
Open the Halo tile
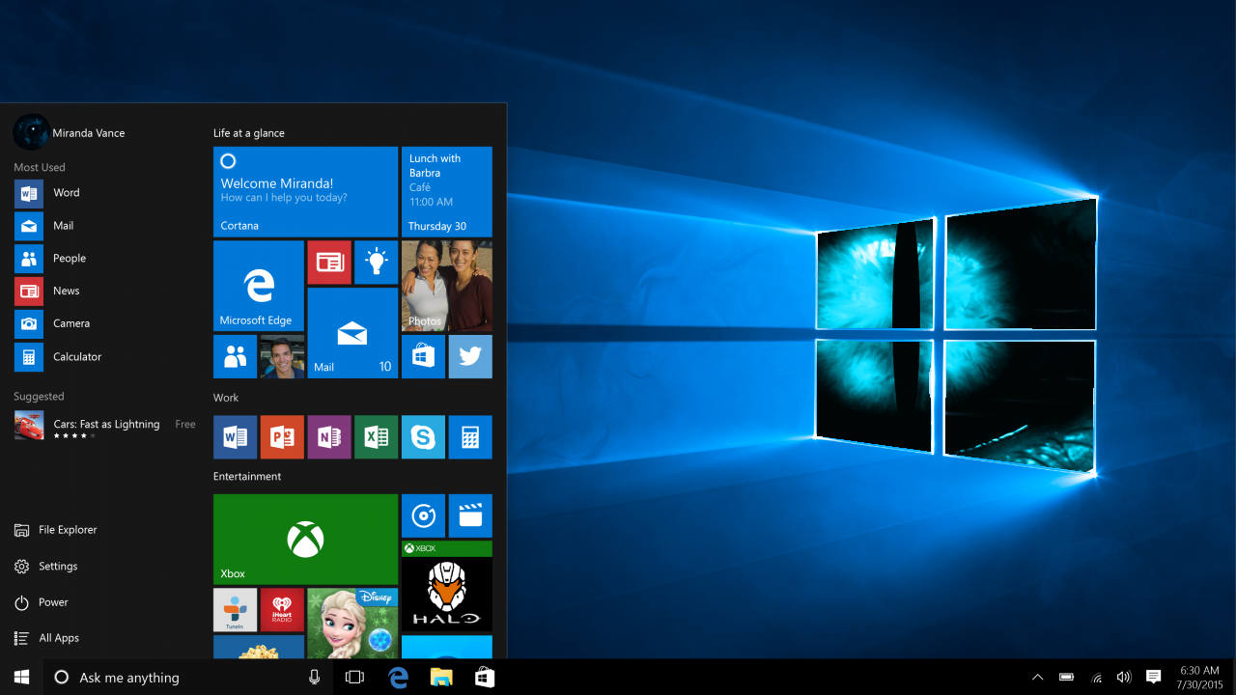[x=446, y=594]
